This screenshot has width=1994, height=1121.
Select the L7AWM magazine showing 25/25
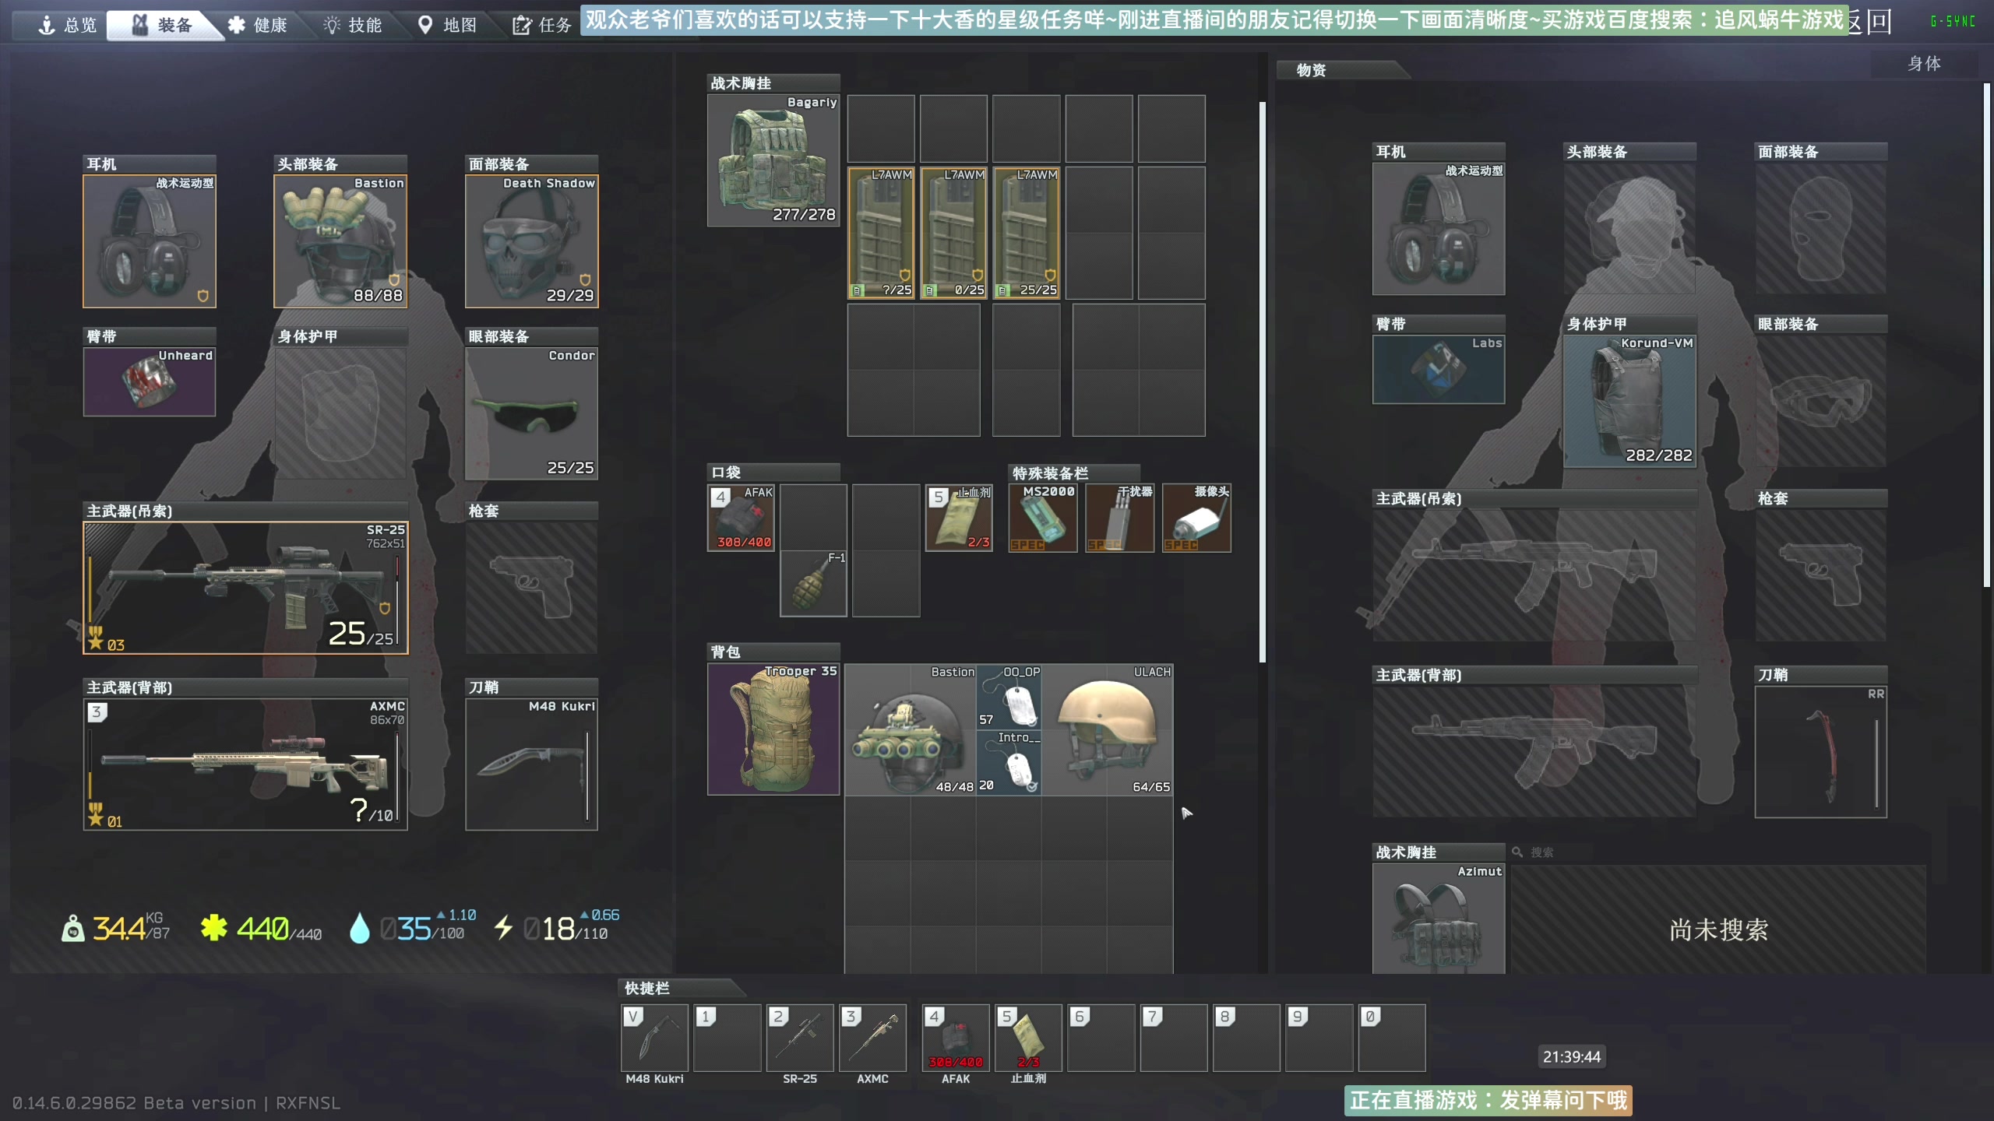click(x=1027, y=233)
